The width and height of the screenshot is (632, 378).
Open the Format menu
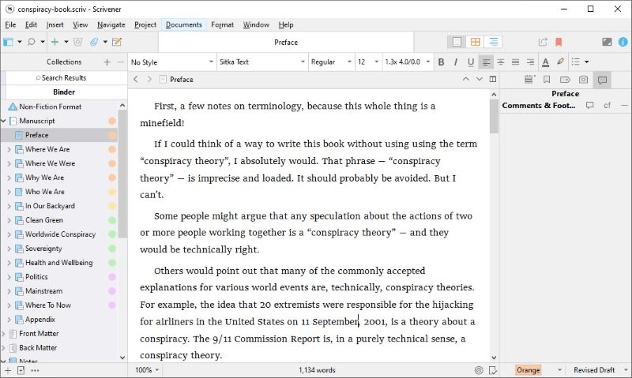(x=222, y=24)
